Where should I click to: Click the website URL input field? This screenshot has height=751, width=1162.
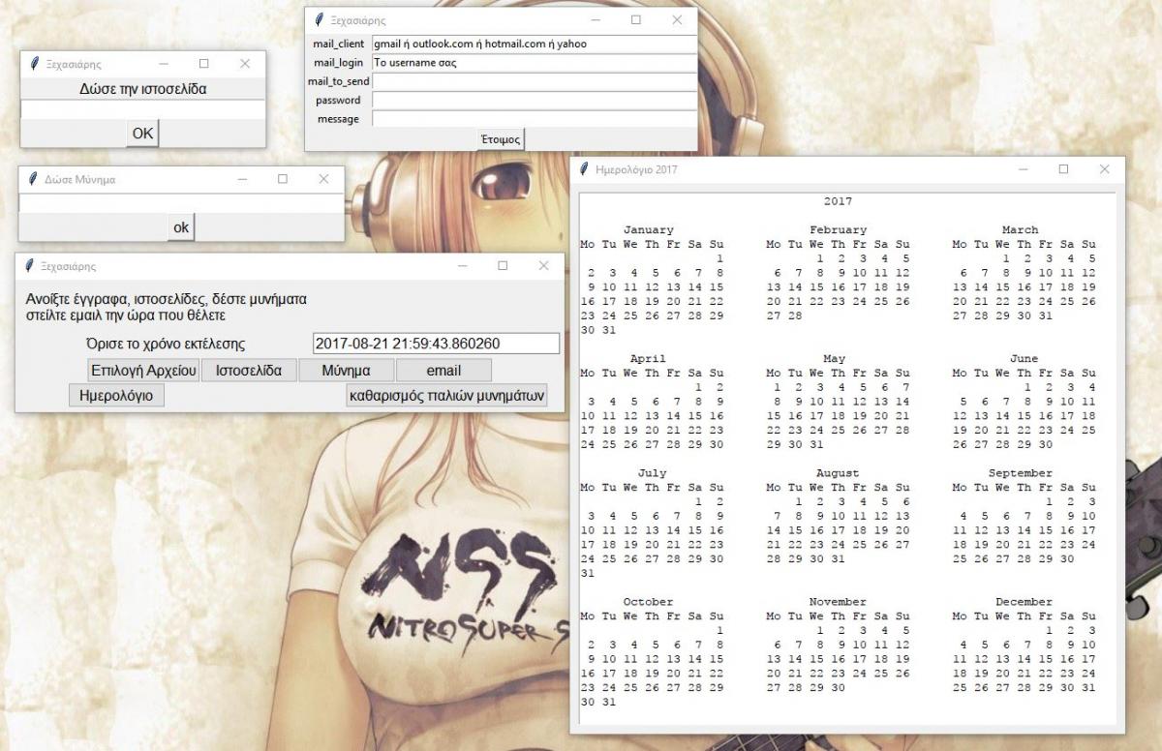pyautogui.click(x=142, y=109)
